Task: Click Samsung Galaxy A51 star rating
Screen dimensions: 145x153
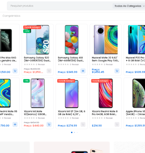Action: 63,65
